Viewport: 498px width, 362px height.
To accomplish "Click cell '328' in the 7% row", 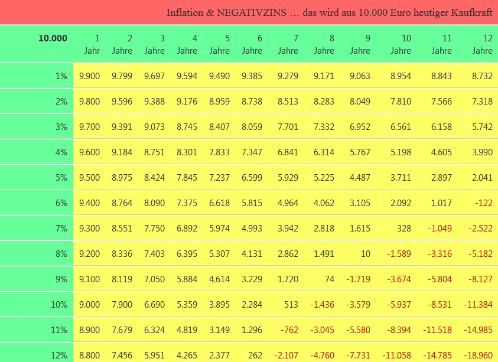I will pos(404,229).
